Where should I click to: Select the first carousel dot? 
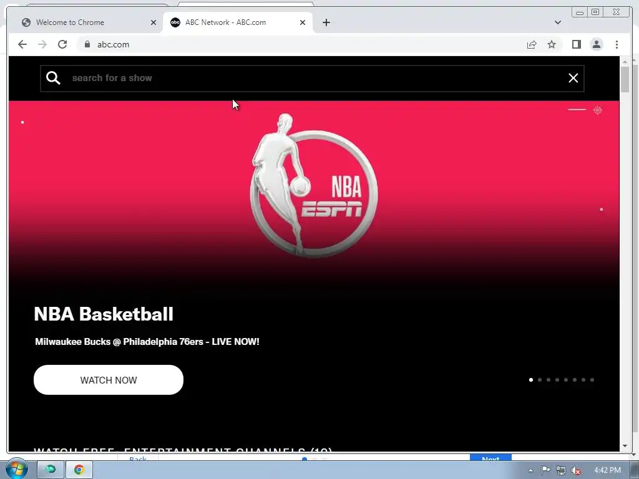tap(530, 380)
